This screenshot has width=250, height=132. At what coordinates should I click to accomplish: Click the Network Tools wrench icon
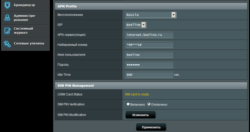click(x=7, y=44)
